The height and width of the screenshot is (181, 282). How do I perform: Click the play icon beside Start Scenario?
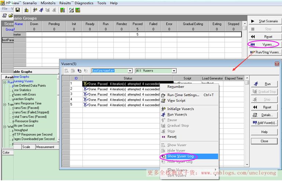[253, 21]
